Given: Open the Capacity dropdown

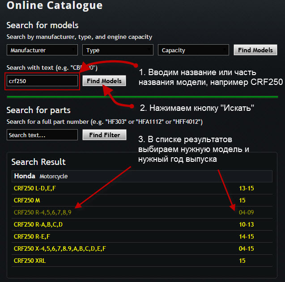Looking at the screenshot, I should click(193, 50).
